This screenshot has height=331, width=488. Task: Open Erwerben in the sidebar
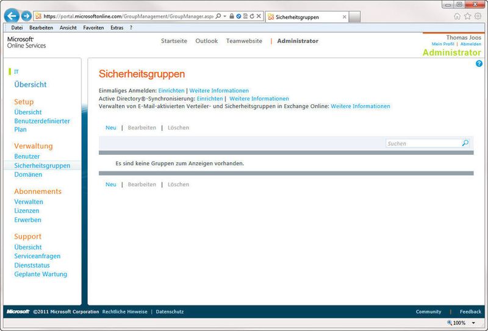[x=27, y=219]
